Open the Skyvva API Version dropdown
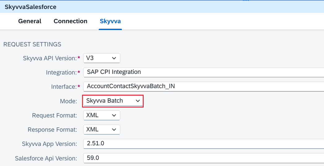This screenshot has height=166, width=324. (102, 58)
